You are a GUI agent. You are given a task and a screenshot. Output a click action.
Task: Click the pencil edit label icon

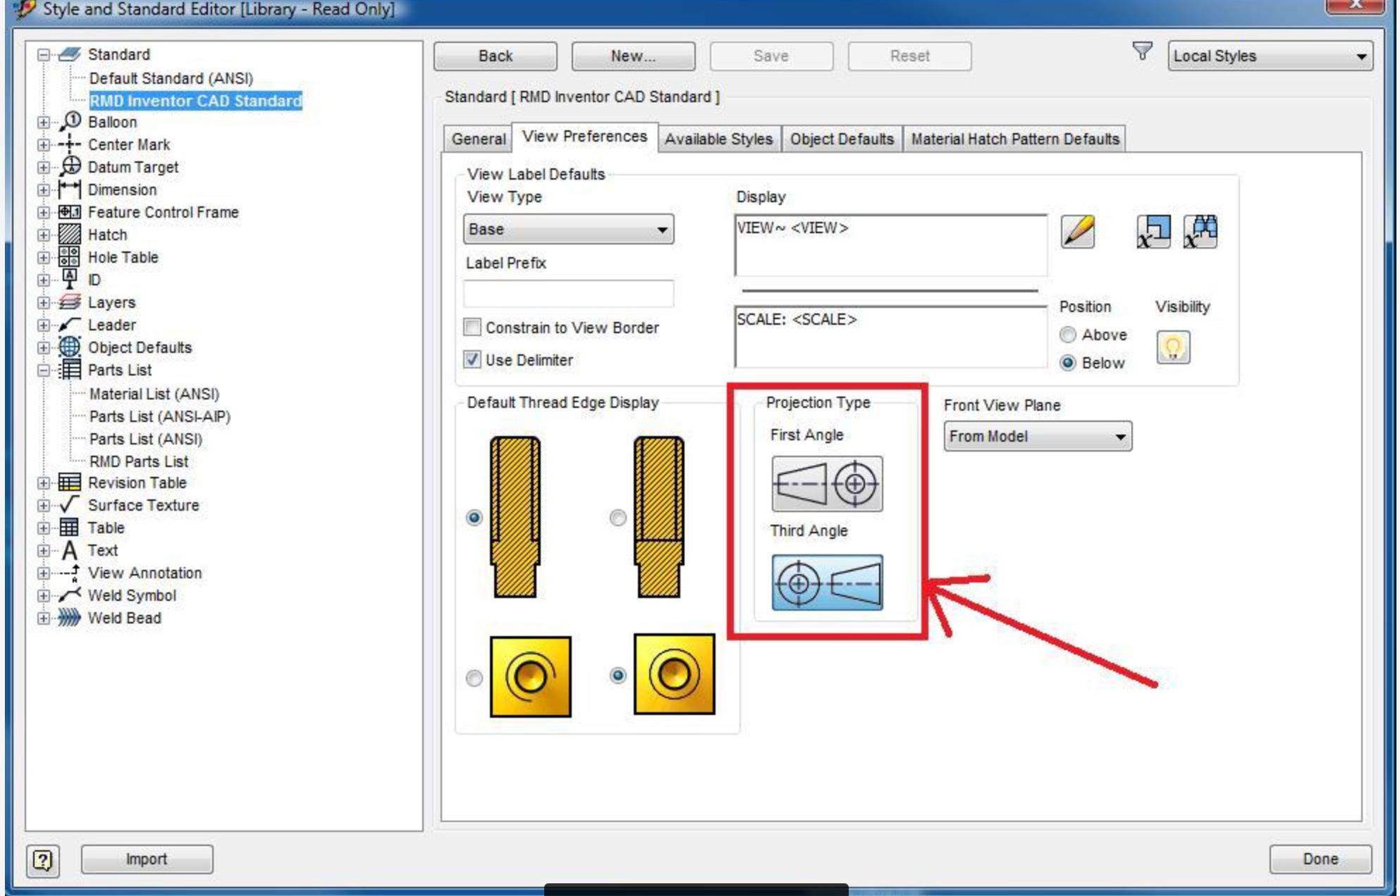[1077, 232]
